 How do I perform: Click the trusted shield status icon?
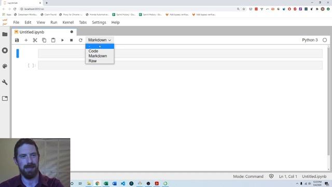click(x=271, y=176)
